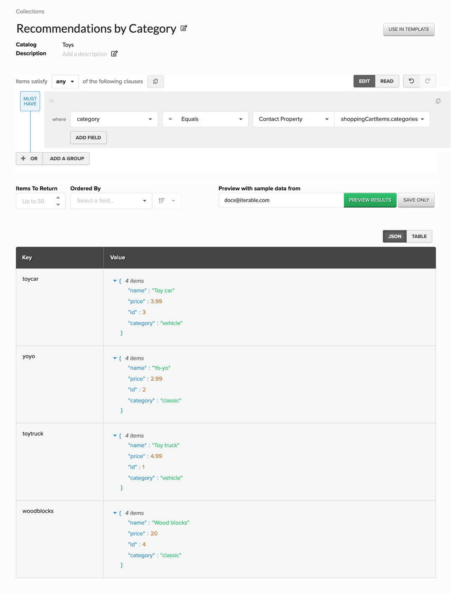Toggle the MUST HAVE clause badge
The width and height of the screenshot is (451, 594).
30,101
